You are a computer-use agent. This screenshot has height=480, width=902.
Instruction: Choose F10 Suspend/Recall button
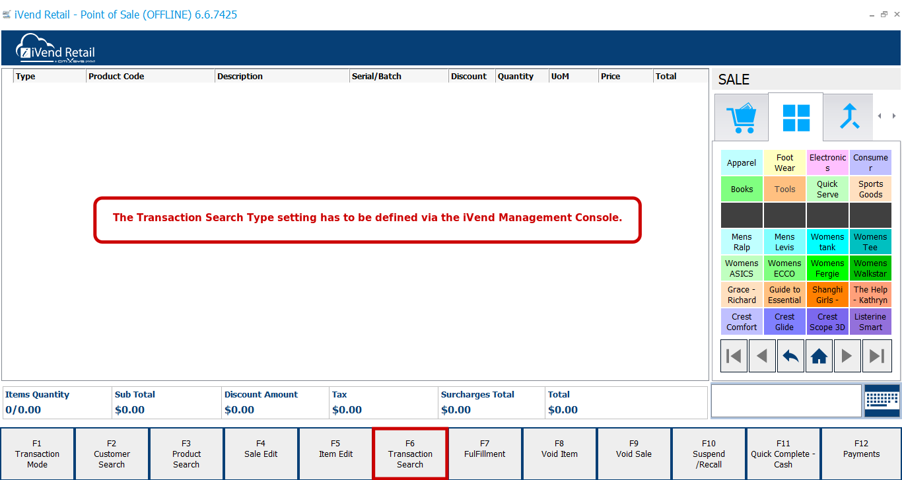click(x=709, y=454)
